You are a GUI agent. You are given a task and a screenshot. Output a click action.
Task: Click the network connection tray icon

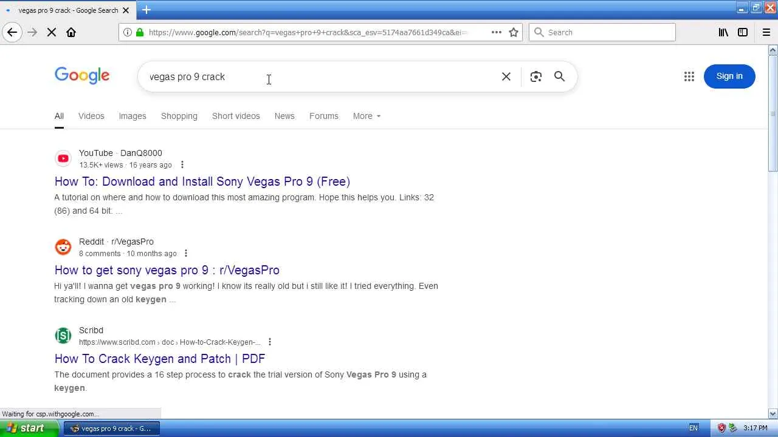732,428
